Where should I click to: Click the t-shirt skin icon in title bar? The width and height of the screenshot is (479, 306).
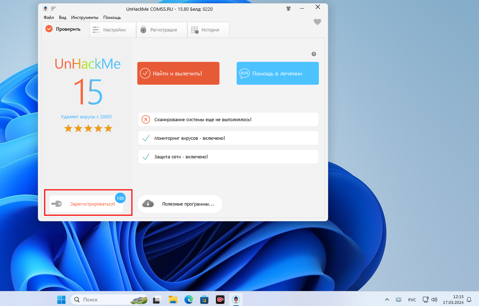click(x=288, y=9)
